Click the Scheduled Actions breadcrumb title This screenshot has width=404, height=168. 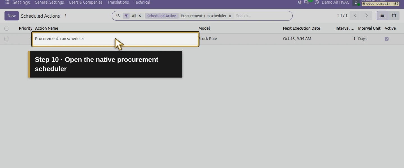(40, 16)
